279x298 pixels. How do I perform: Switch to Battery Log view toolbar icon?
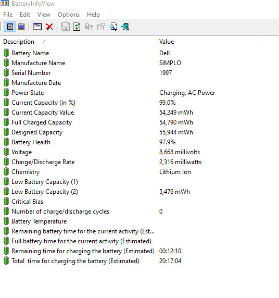(21, 27)
